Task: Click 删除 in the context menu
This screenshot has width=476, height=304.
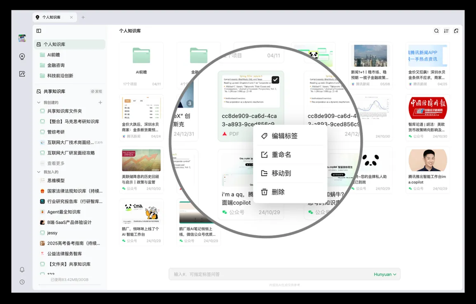Action: [x=278, y=192]
